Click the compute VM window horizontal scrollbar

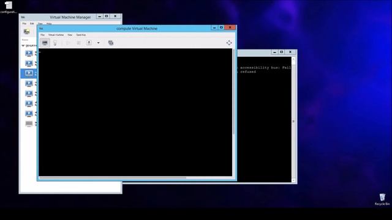(x=113, y=178)
